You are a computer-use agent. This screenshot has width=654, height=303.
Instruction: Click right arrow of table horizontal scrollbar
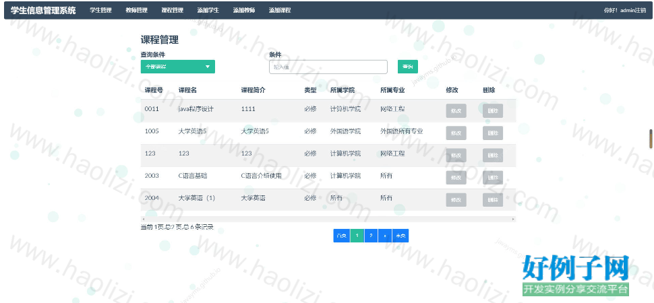[x=513, y=219]
